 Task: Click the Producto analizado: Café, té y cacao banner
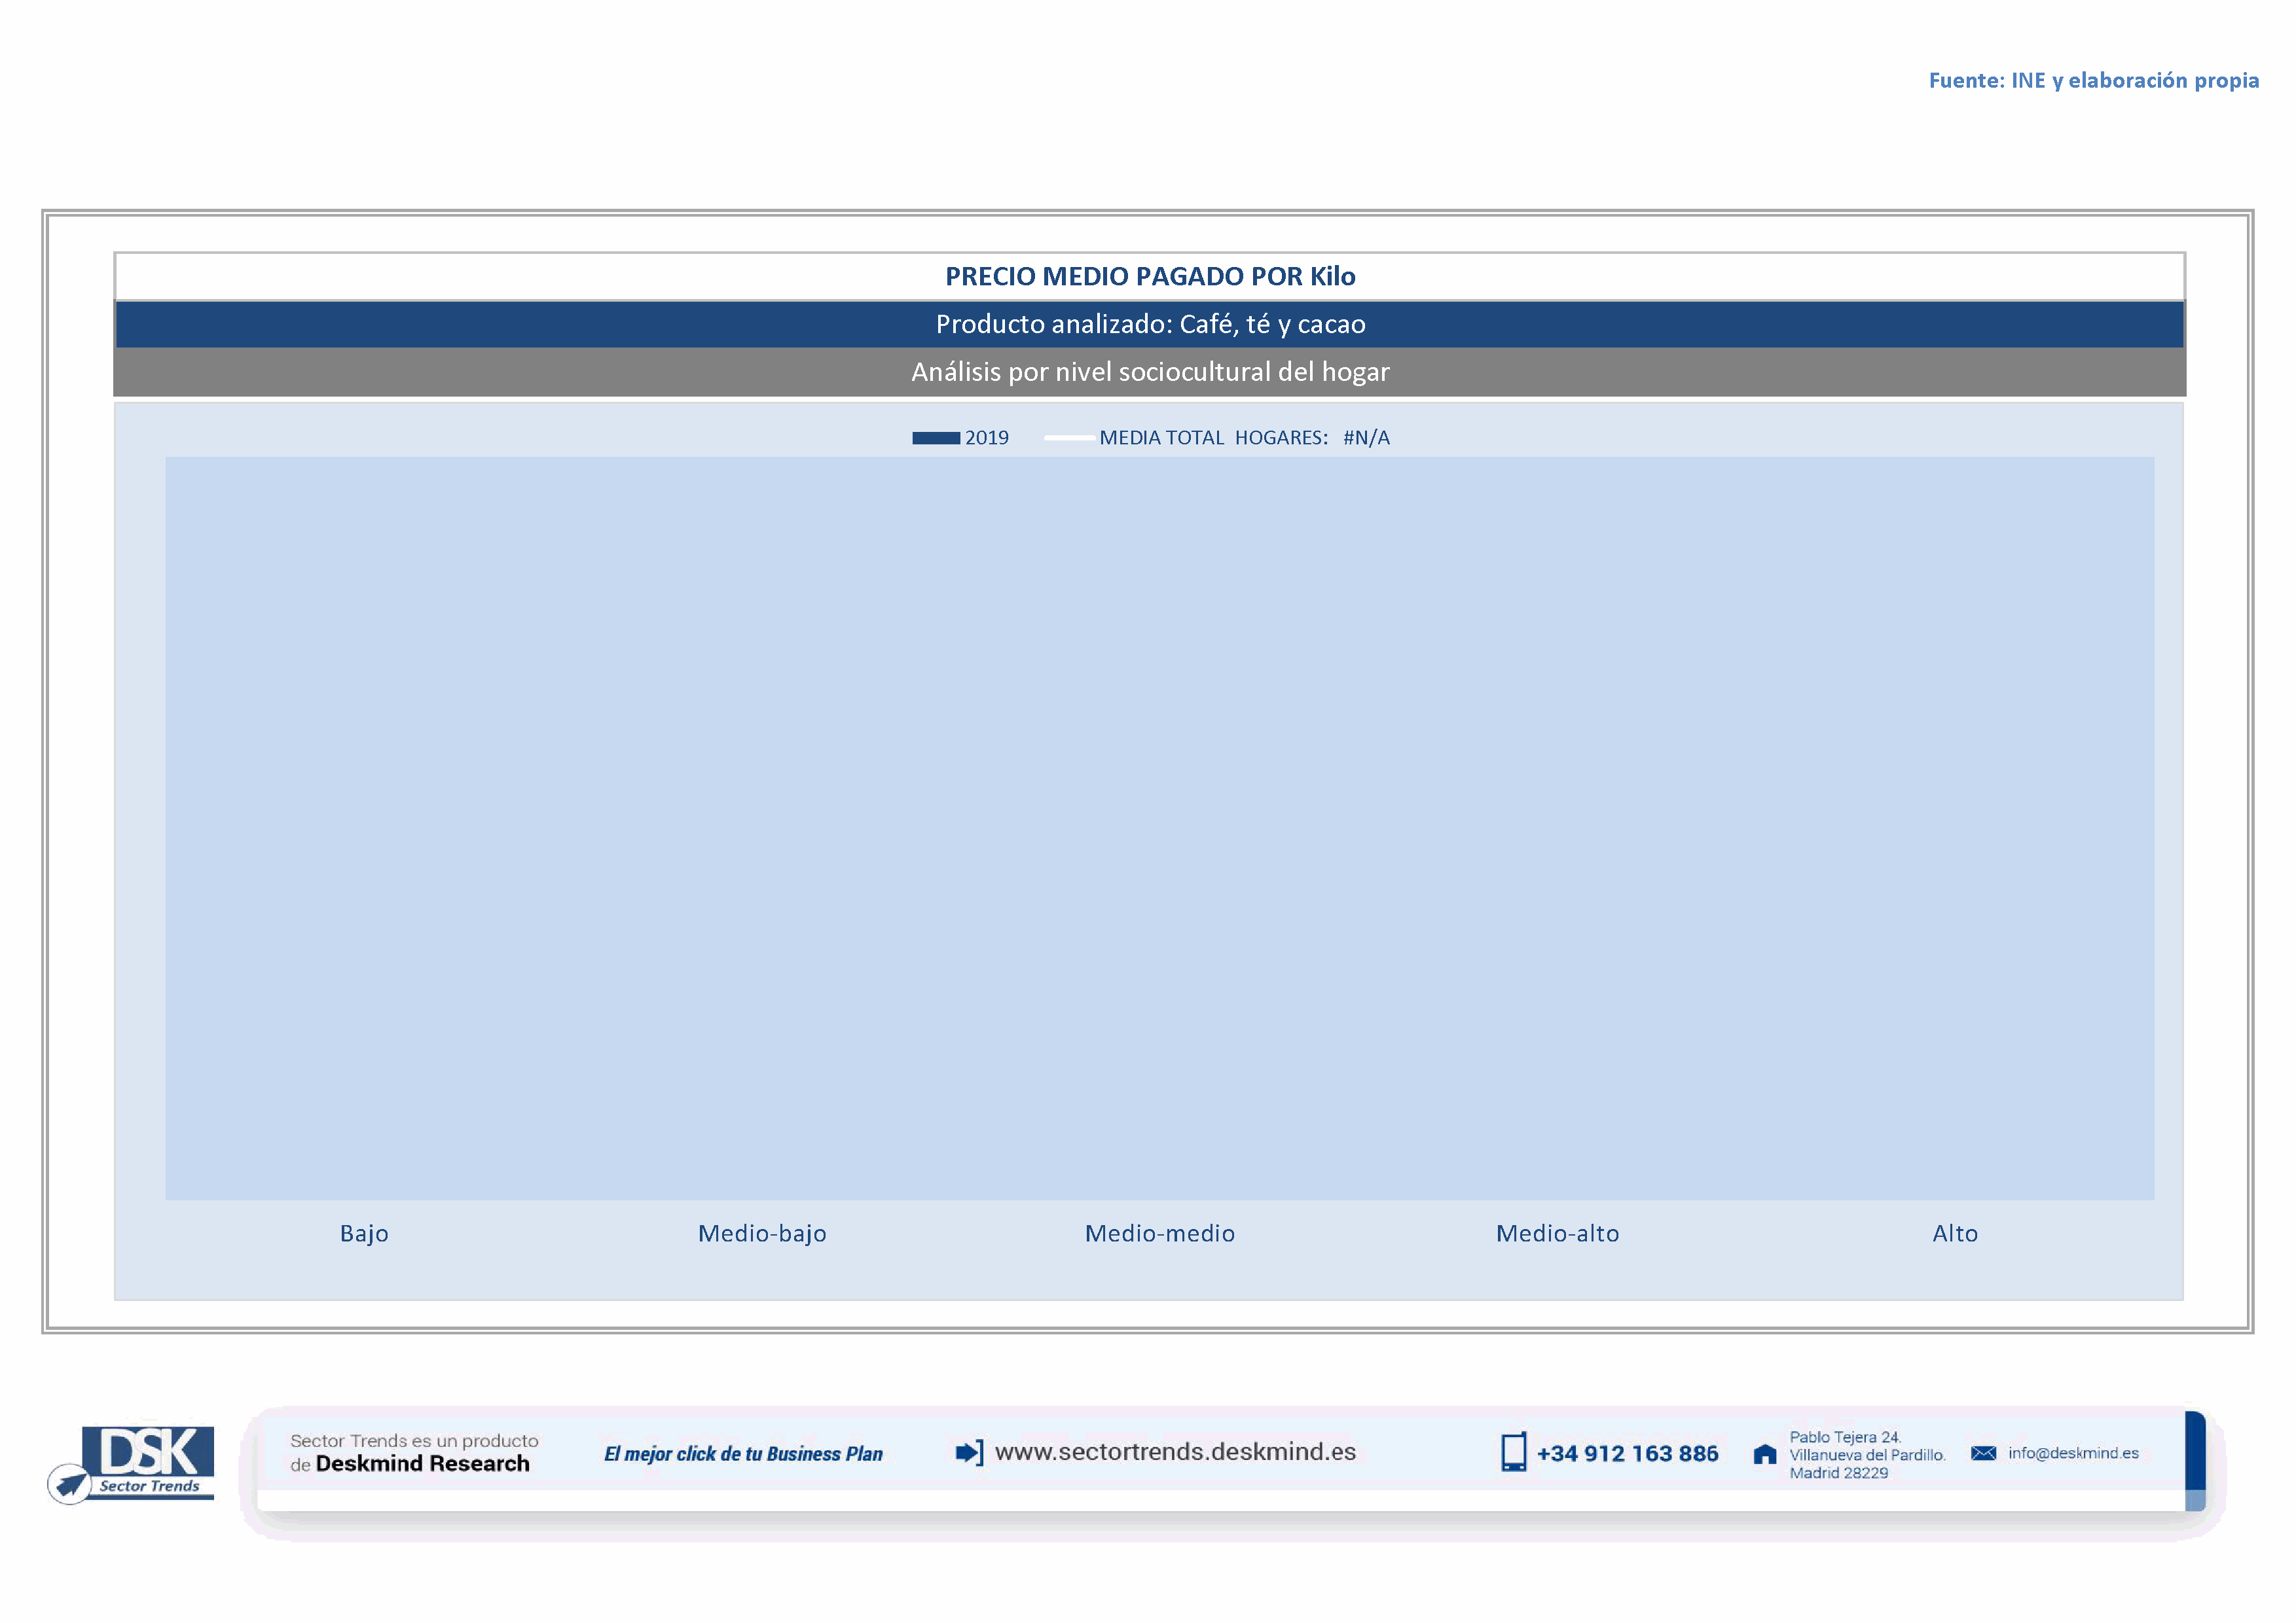[x=1150, y=324]
